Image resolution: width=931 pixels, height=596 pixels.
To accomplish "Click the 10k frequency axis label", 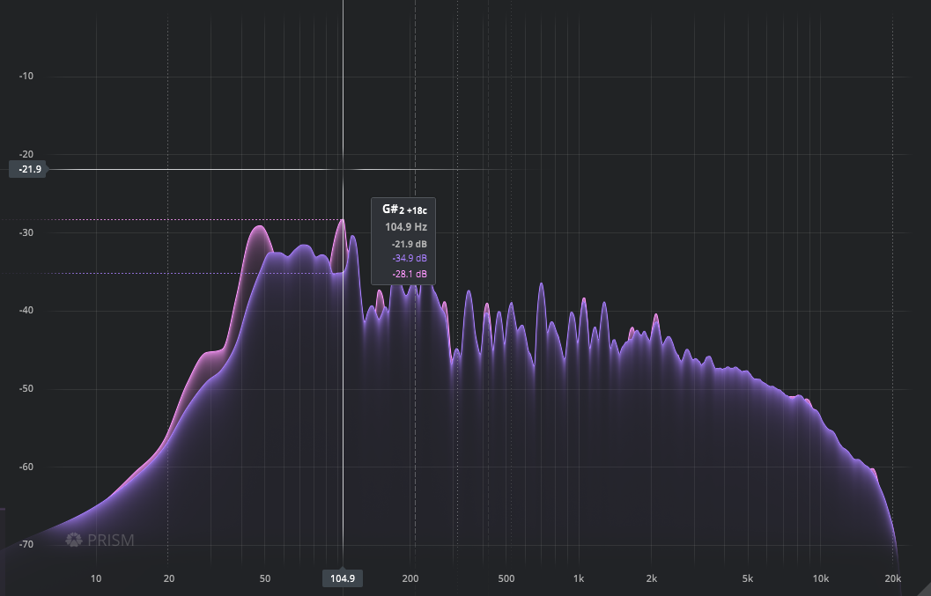I will 821,578.
